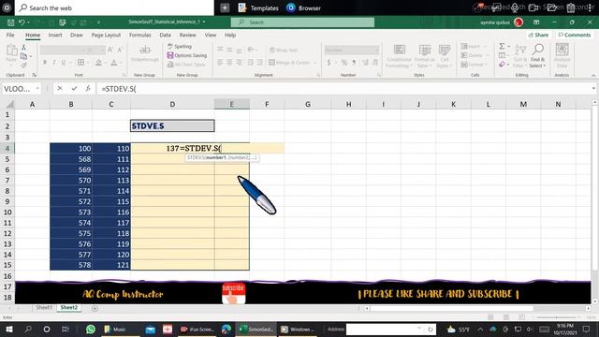The height and width of the screenshot is (337, 599).
Task: Confirm the formula with the checkmark
Action: coord(74,89)
